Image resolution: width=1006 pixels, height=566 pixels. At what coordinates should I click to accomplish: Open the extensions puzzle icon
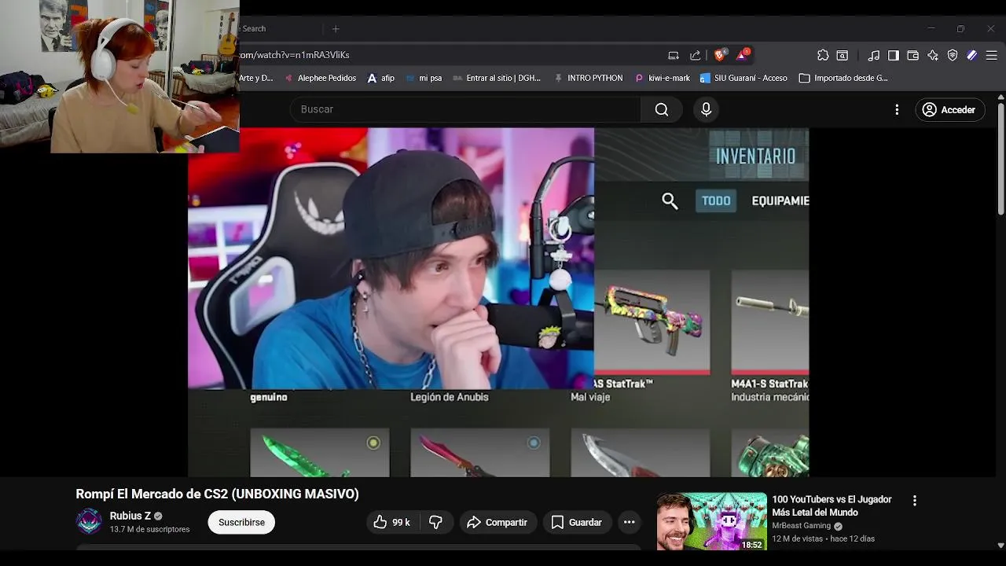pyautogui.click(x=823, y=55)
